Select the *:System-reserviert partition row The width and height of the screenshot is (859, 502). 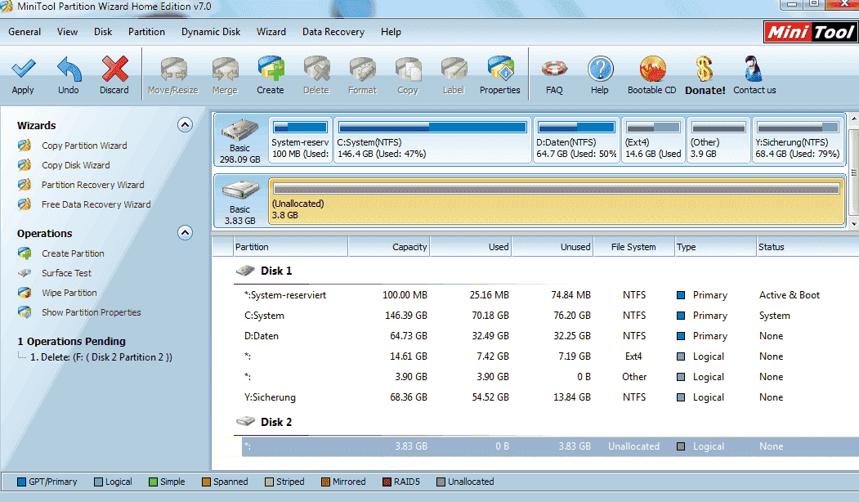coord(550,295)
